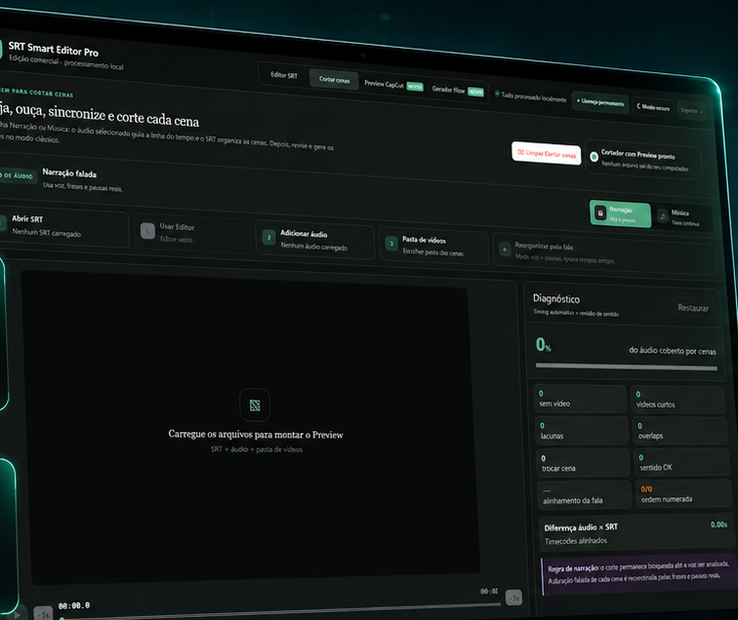The height and width of the screenshot is (620, 738).
Task: Click the lock icon in Narração button
Action: coord(600,213)
